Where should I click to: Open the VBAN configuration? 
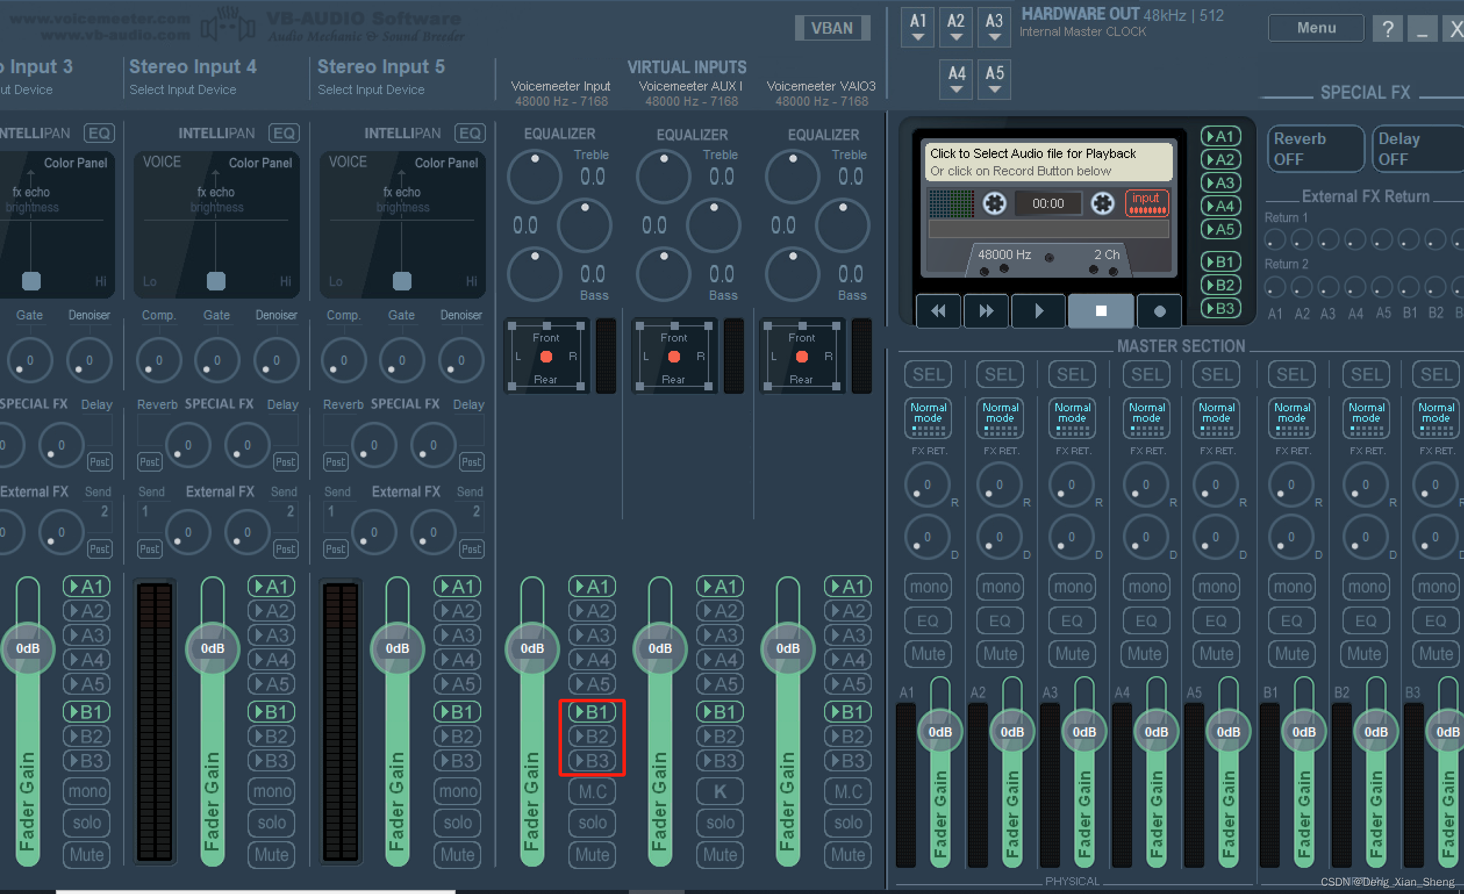[x=832, y=28]
